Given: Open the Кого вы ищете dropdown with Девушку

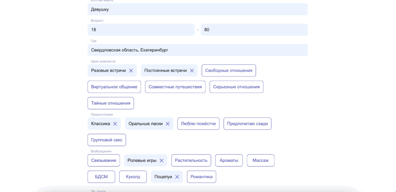Looking at the screenshot, I should (x=198, y=9).
